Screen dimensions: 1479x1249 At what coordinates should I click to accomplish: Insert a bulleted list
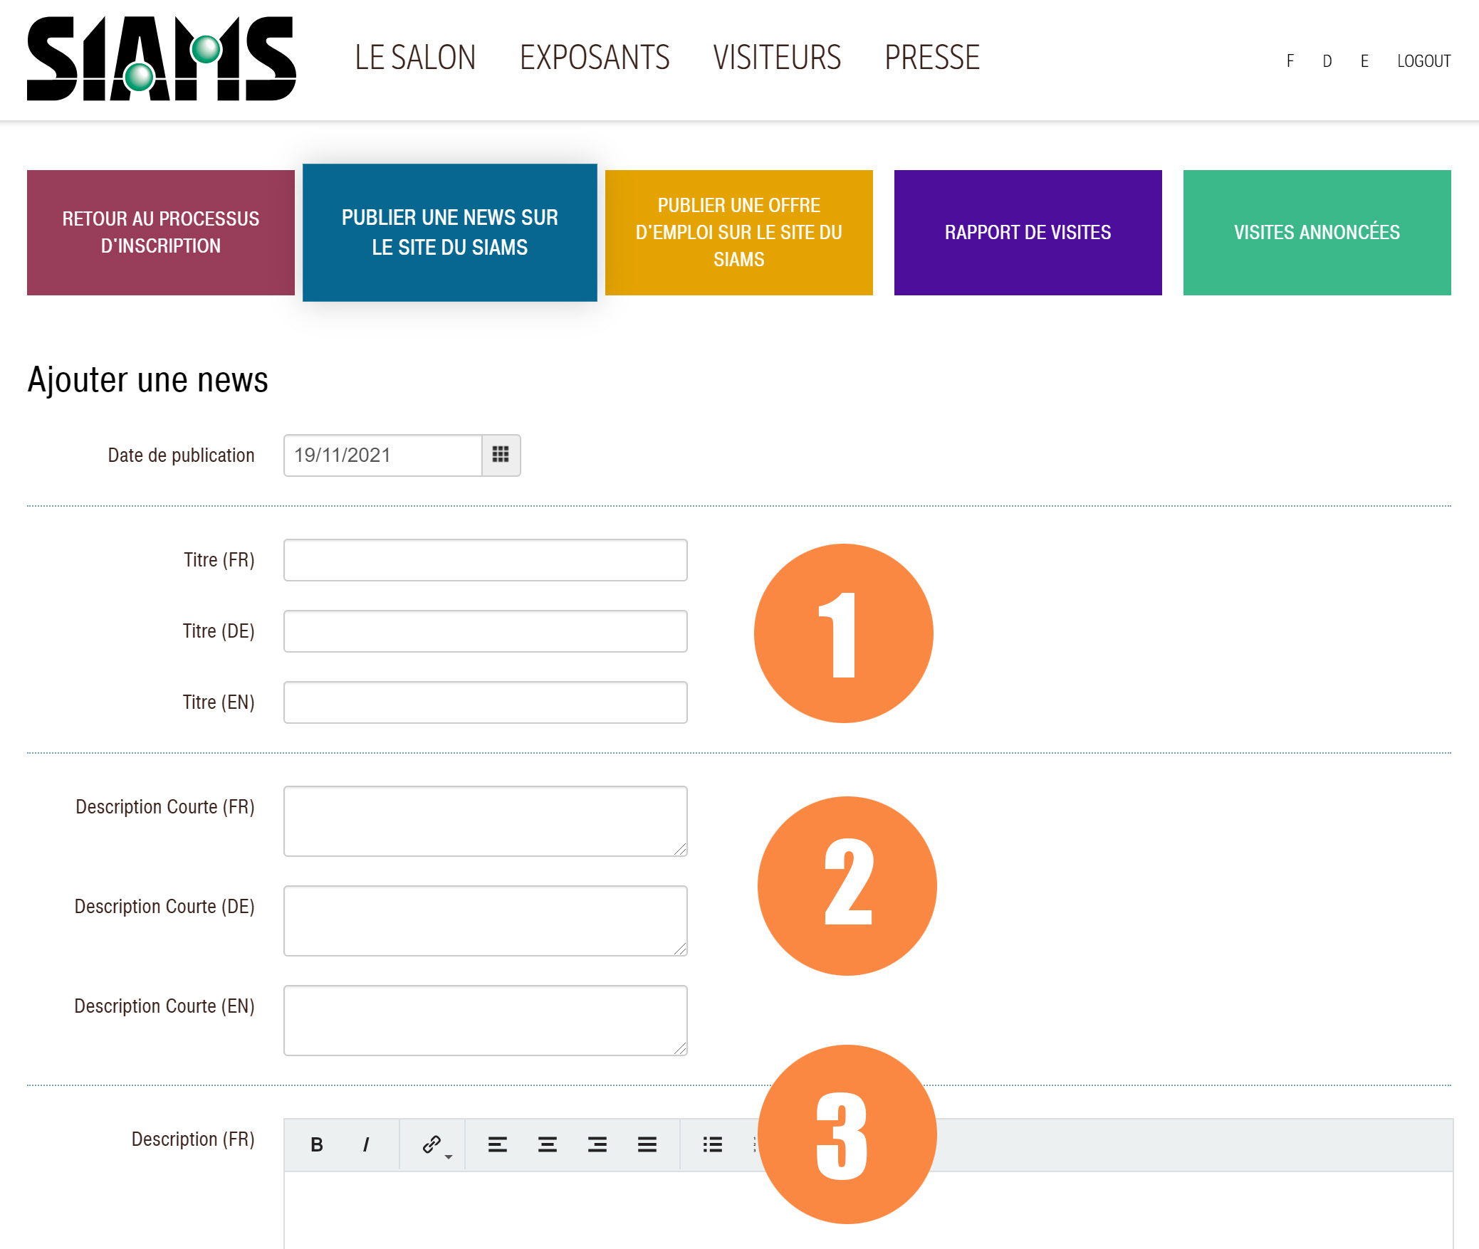[712, 1144]
